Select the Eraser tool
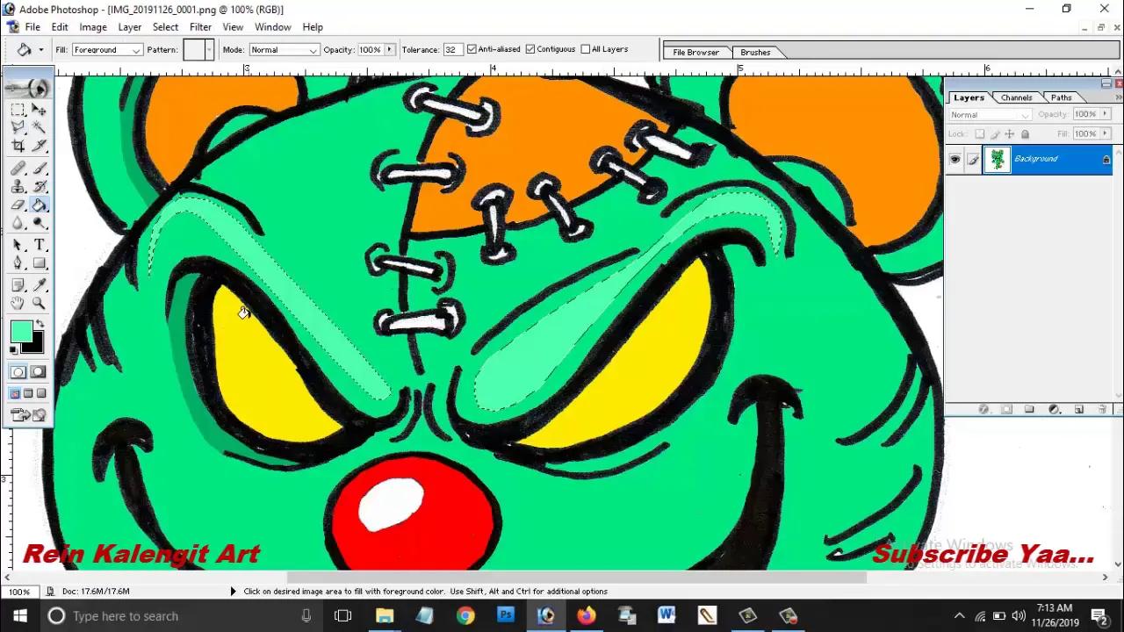Image resolution: width=1124 pixels, height=632 pixels. [18, 205]
